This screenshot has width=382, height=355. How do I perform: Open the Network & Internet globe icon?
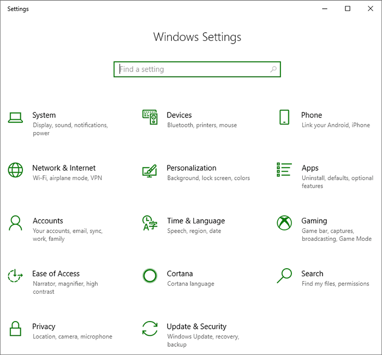pyautogui.click(x=15, y=170)
